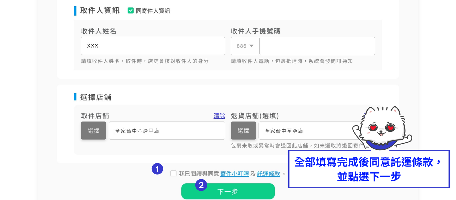
Task: Open the 寄件小叮嚀 link
Action: tap(235, 174)
